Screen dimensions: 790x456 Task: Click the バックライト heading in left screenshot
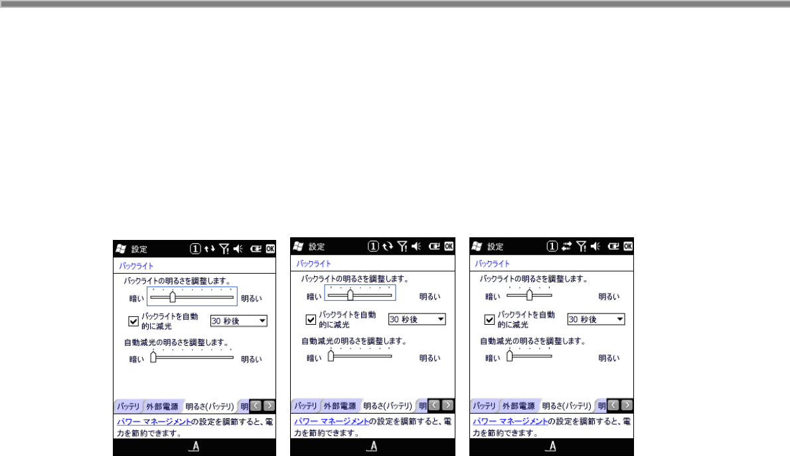(136, 266)
